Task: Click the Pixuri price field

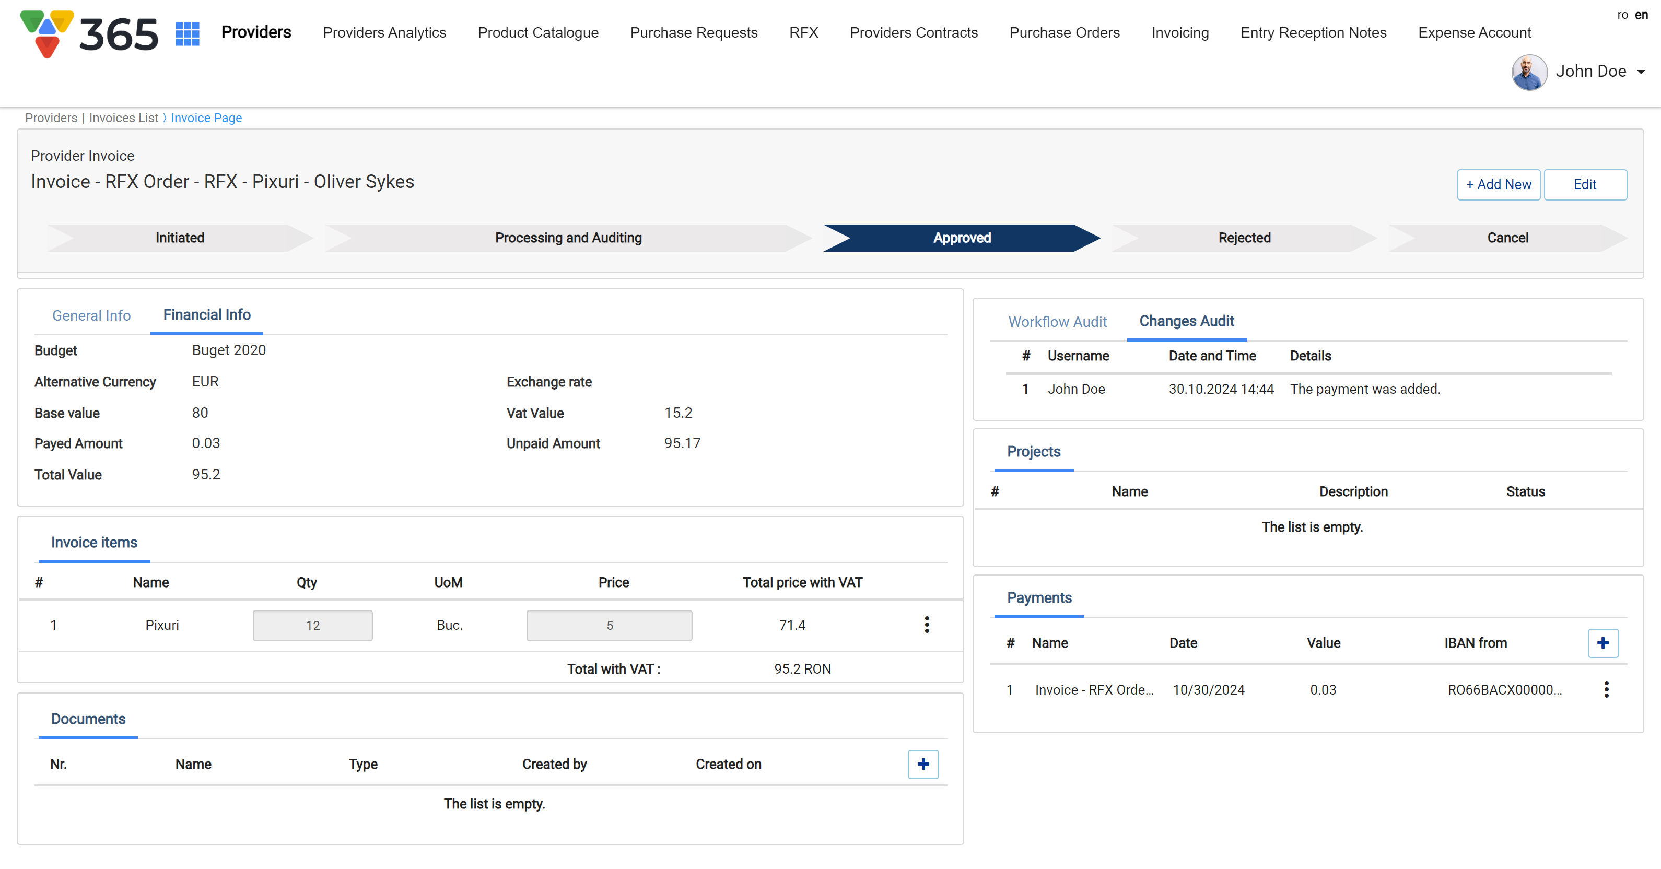Action: point(609,625)
